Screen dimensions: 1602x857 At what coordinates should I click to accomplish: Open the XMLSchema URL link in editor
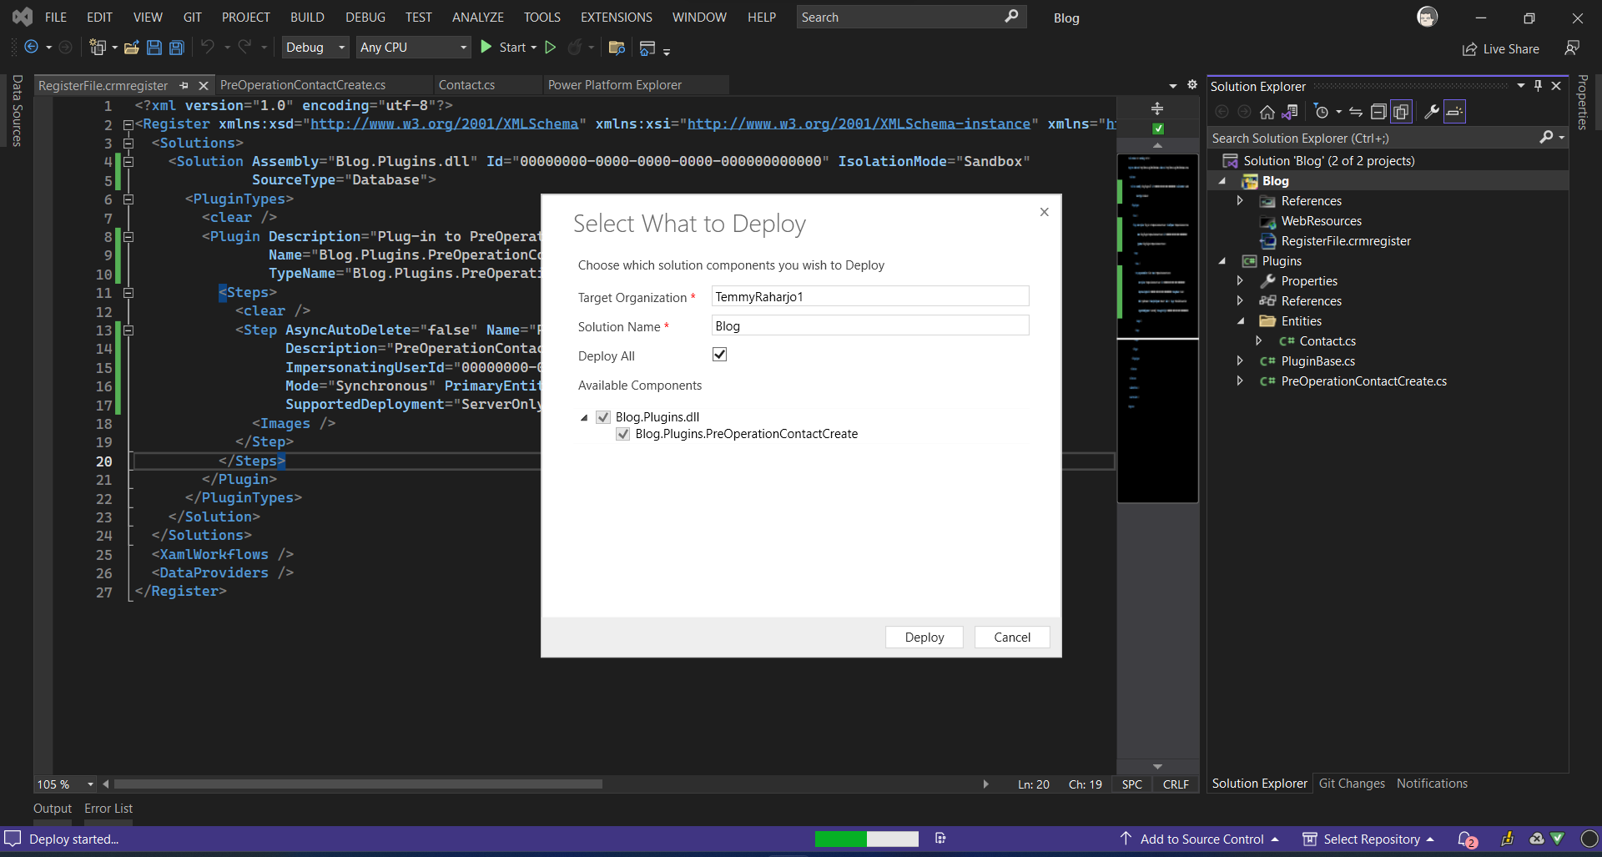click(444, 124)
